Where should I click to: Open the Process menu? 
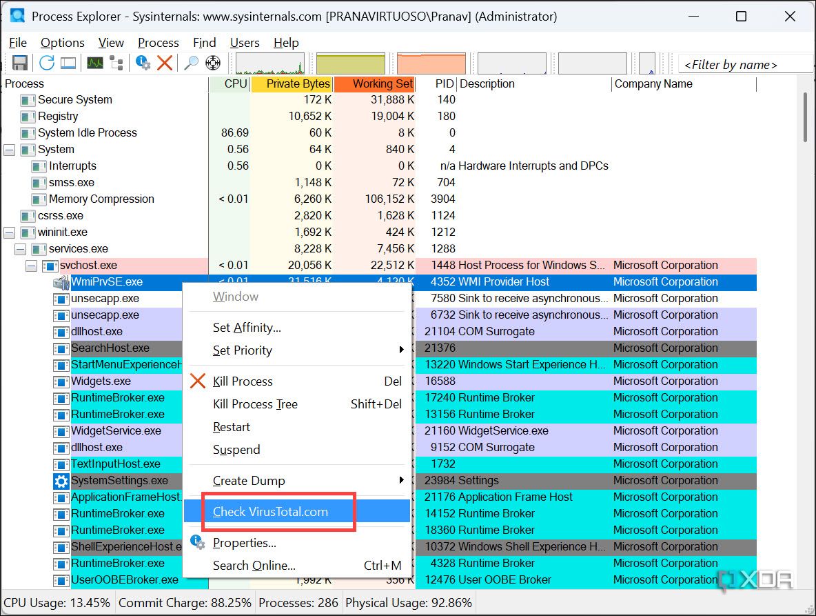click(159, 43)
